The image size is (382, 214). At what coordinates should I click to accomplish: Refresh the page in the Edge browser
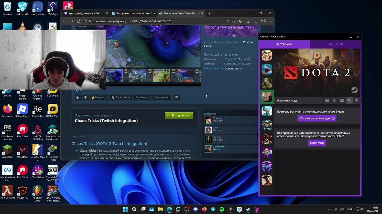coord(79,21)
